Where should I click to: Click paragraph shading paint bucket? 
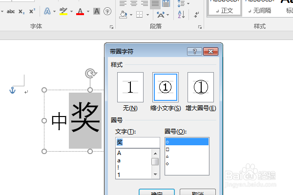coord(124,15)
